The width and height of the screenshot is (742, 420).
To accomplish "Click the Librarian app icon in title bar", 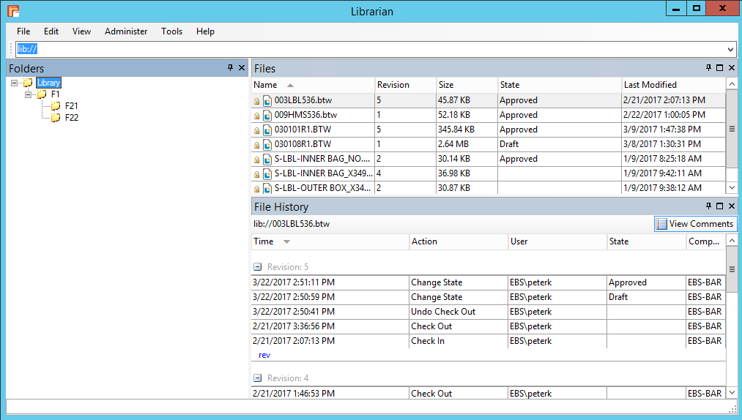I will point(13,11).
